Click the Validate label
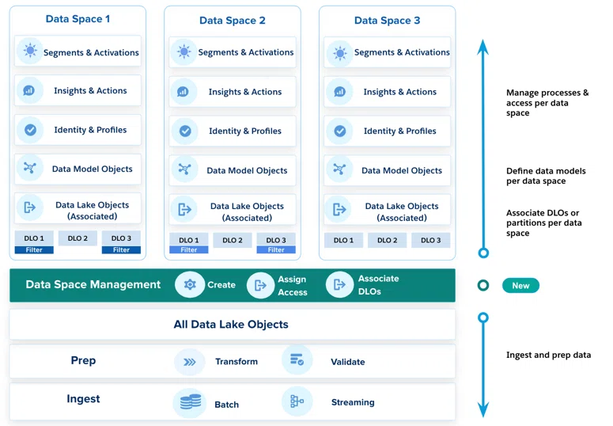The height and width of the screenshot is (426, 613). 347,362
